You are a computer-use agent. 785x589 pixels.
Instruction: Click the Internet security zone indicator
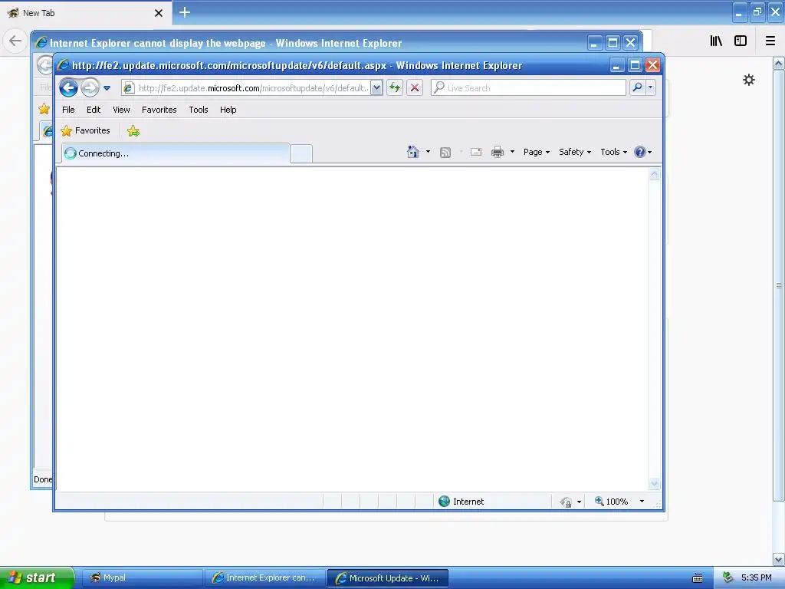(461, 502)
